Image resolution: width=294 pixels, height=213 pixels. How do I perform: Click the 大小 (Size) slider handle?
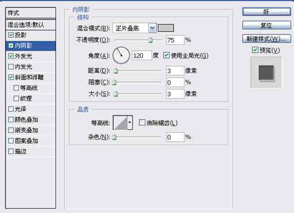pyautogui.click(x=116, y=94)
